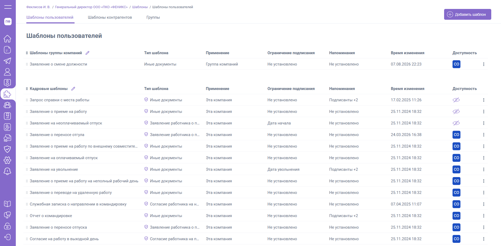Open the shield checkmark icon
Screen dimensions: 501x246
pos(7,149)
